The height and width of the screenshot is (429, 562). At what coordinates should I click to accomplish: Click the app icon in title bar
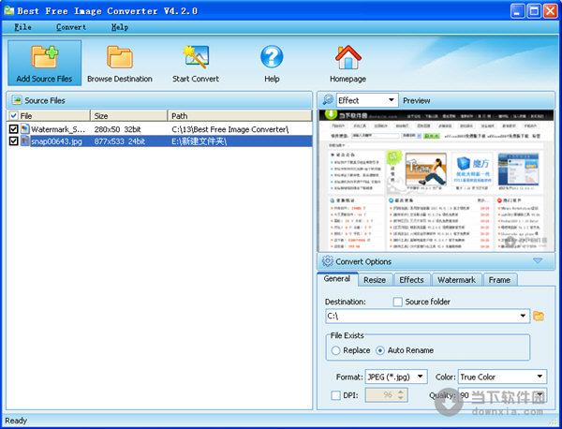point(9,10)
